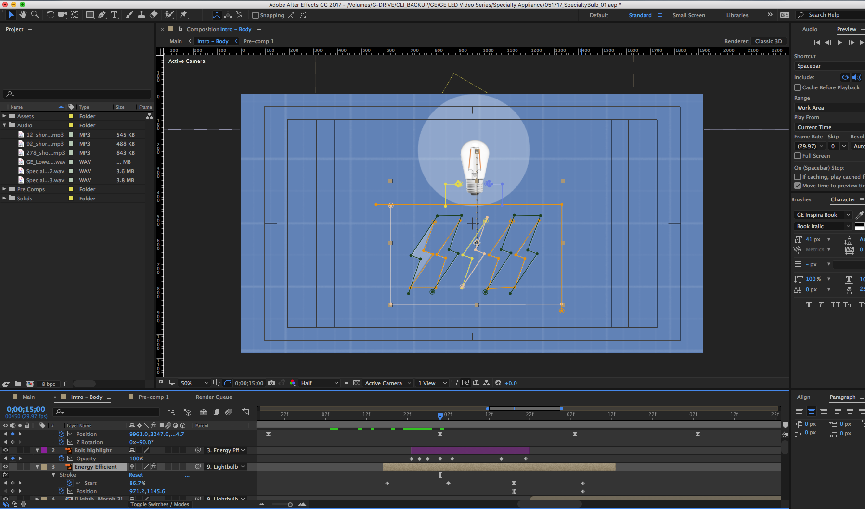Delete selected project item with trash icon
This screenshot has width=865, height=509.
pos(66,384)
